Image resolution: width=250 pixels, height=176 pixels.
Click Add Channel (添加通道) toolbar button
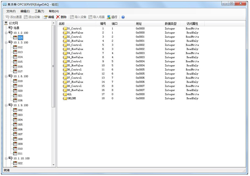(14, 17)
